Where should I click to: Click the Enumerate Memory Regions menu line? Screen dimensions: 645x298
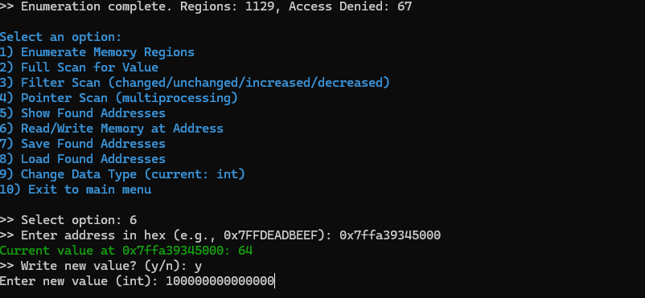97,52
